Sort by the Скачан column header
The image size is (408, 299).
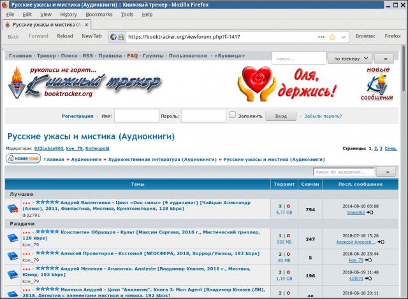(310, 184)
